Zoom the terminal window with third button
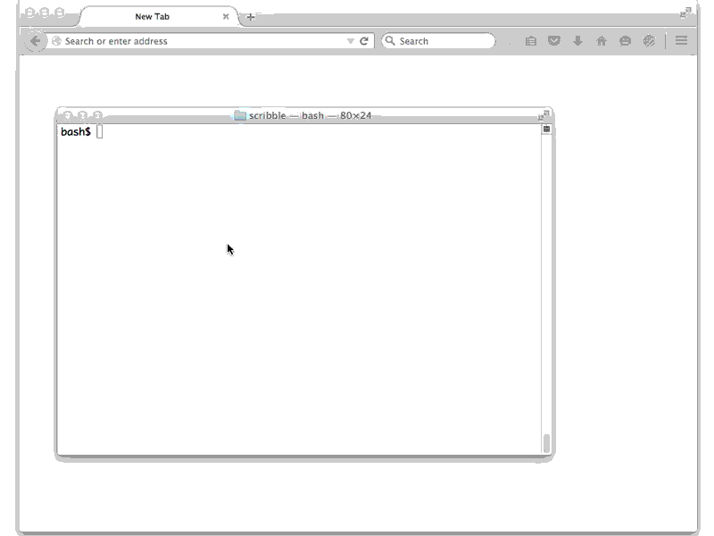 (97, 115)
